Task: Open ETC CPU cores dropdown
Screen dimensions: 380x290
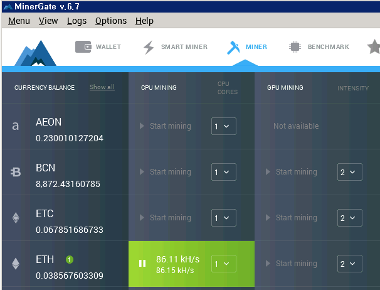Action: pos(224,218)
